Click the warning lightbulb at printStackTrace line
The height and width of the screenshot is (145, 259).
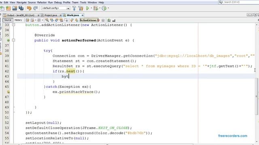(8, 92)
